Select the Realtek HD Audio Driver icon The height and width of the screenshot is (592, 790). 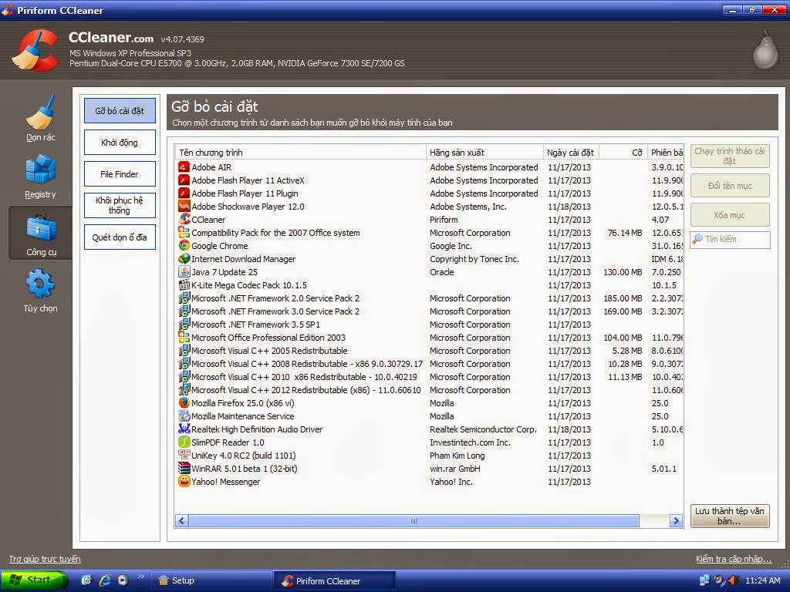184,429
